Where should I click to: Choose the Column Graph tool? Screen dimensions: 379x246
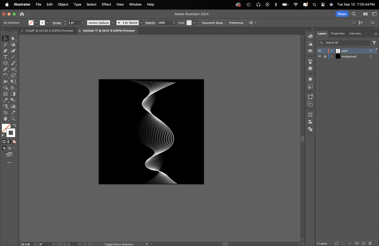pyautogui.click(x=13, y=106)
